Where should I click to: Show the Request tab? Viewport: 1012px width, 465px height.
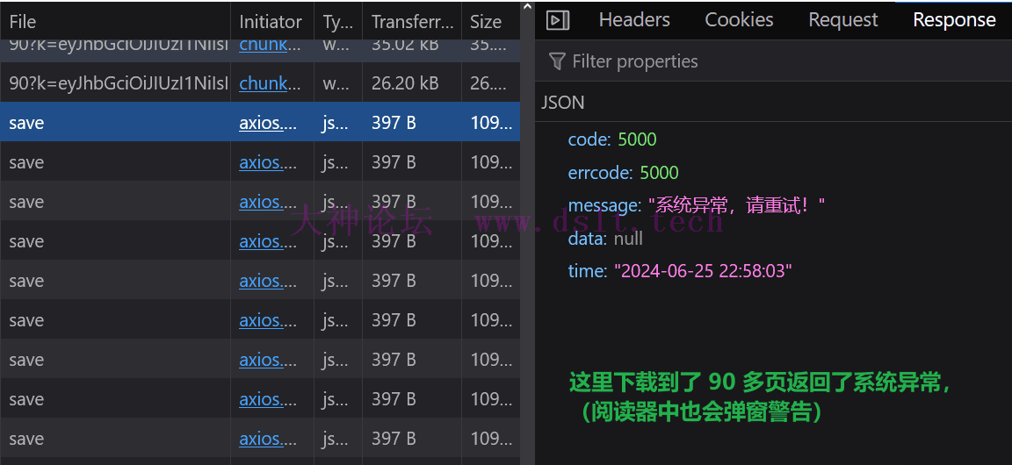842,20
